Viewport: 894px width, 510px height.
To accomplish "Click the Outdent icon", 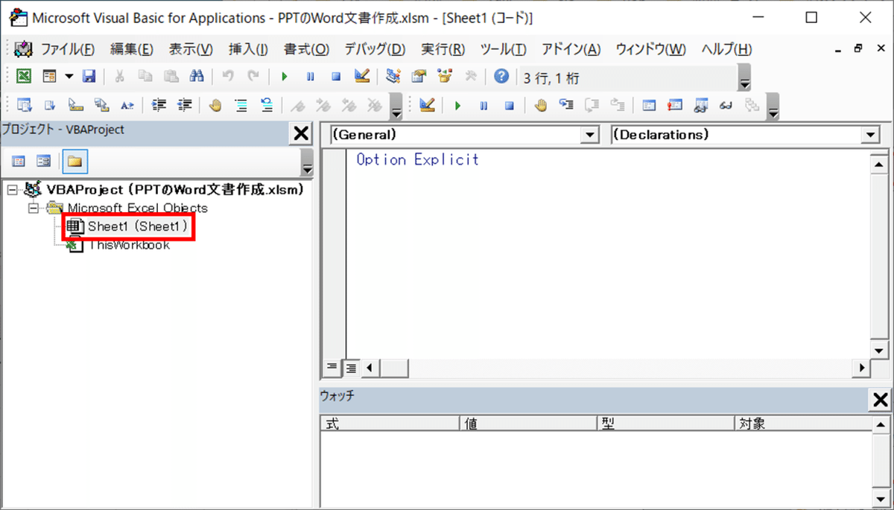I will click(x=184, y=106).
